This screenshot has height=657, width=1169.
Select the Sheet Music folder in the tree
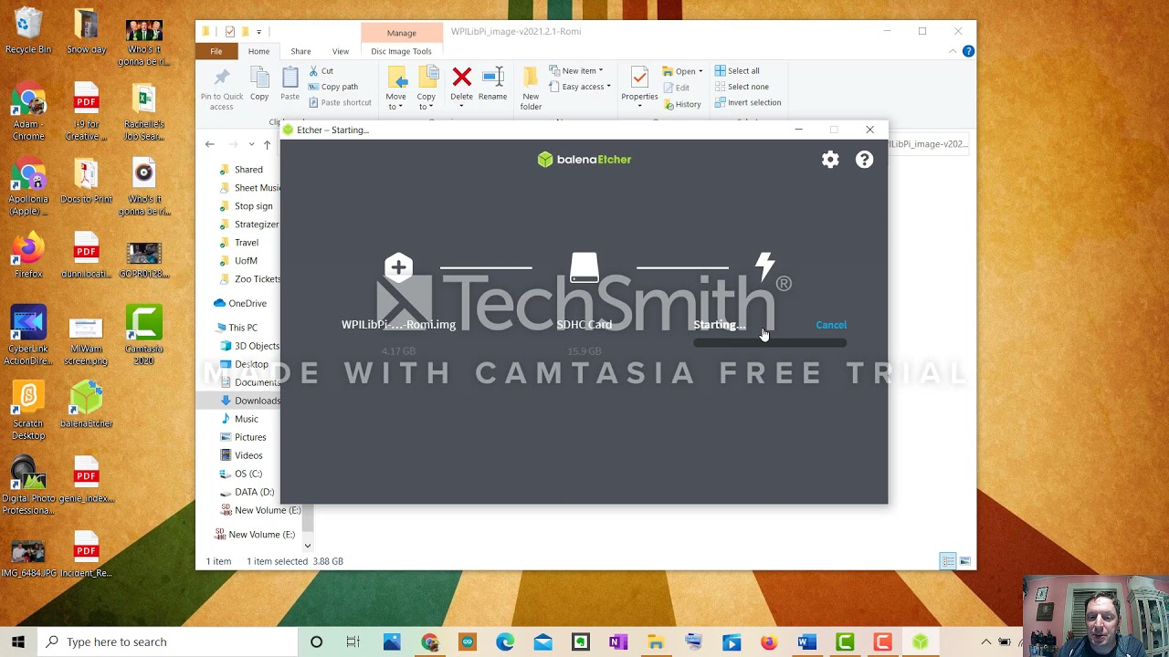pyautogui.click(x=250, y=188)
